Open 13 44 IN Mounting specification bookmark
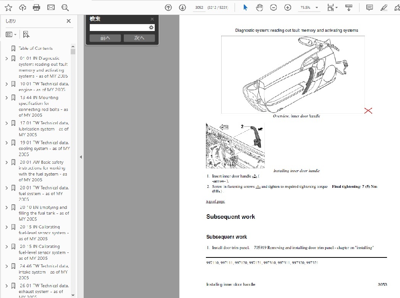 click(x=44, y=106)
